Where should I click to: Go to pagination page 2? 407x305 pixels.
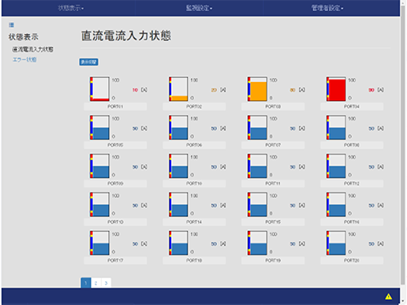96,283
